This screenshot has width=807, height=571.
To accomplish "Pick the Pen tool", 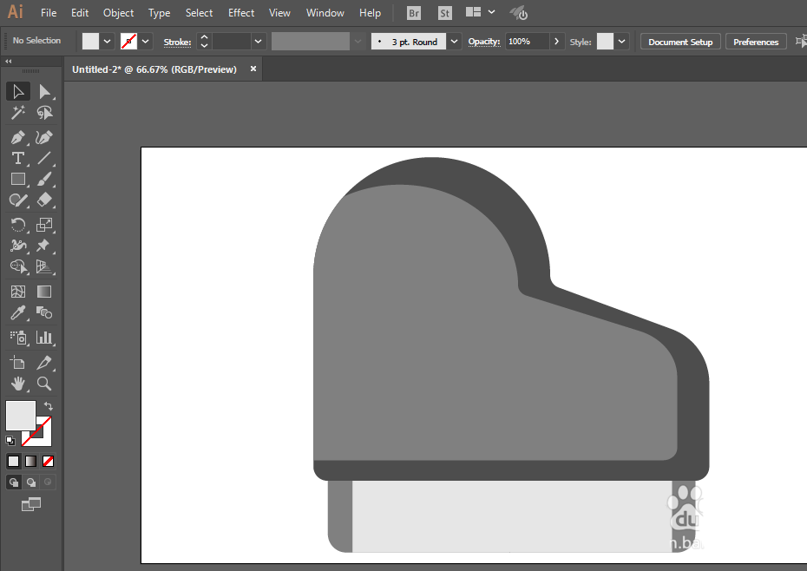I will click(17, 137).
